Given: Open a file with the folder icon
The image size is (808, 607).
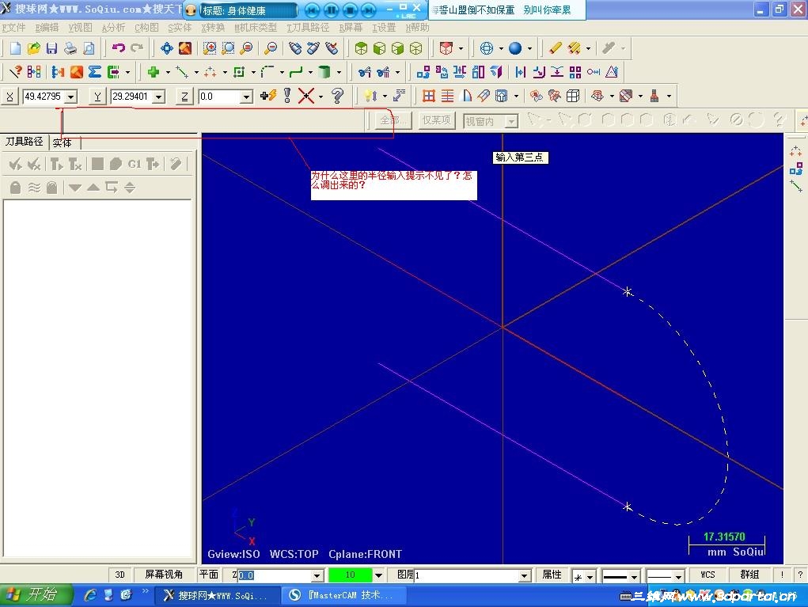Looking at the screenshot, I should pyautogui.click(x=33, y=48).
